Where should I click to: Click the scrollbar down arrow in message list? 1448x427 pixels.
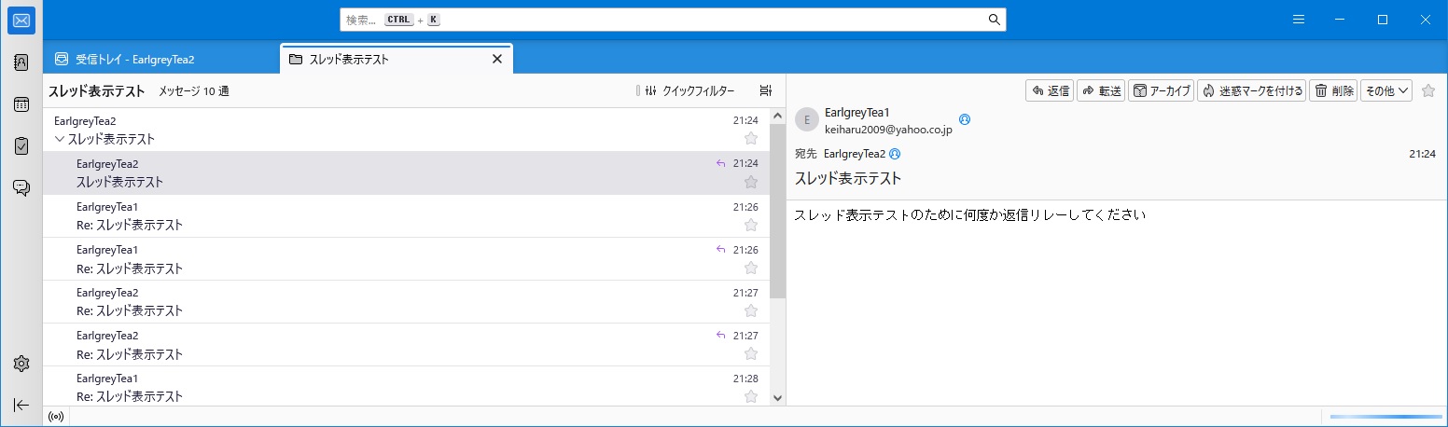click(x=777, y=397)
